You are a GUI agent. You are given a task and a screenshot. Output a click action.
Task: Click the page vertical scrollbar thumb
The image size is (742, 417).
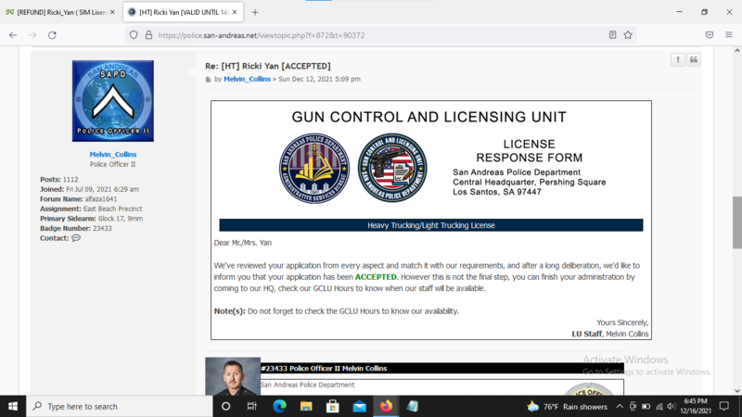737,222
